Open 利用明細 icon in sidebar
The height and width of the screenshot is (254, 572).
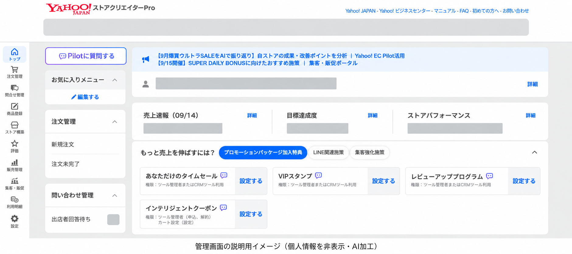tap(15, 202)
